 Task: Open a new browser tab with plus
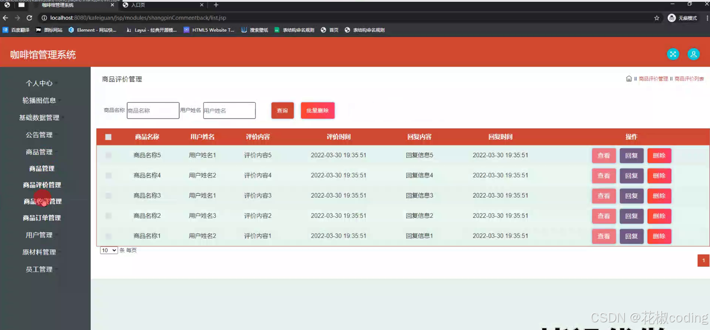tap(216, 5)
